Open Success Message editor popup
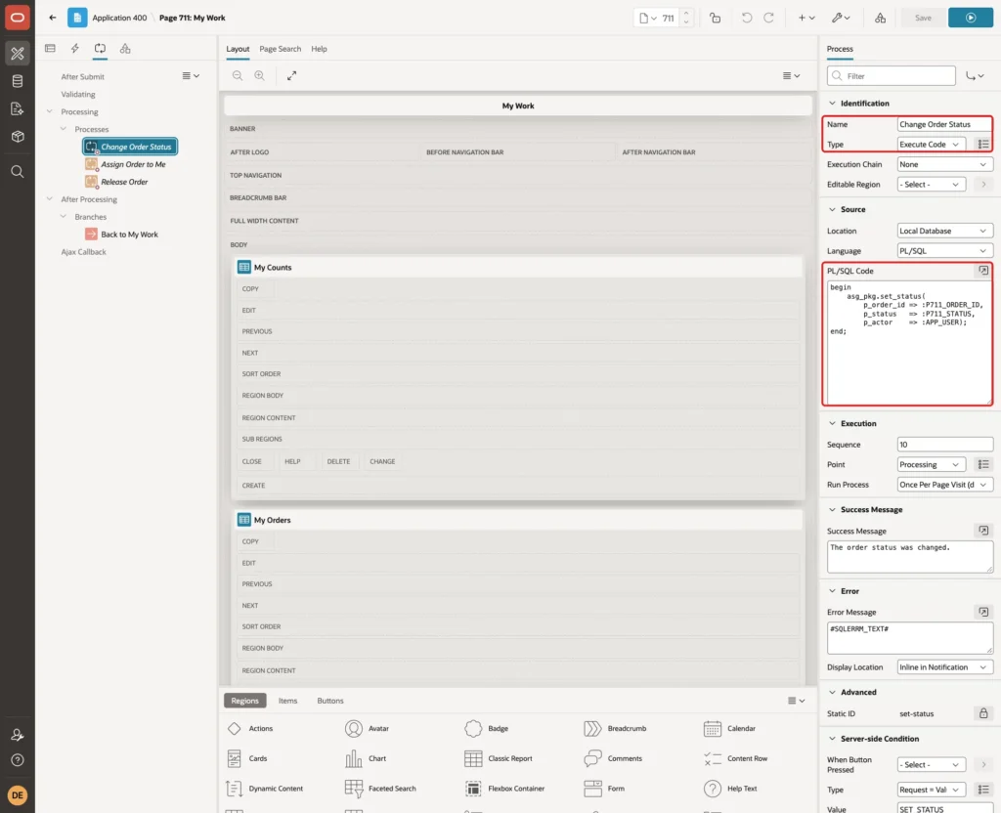Image resolution: width=1001 pixels, height=813 pixels. (983, 531)
